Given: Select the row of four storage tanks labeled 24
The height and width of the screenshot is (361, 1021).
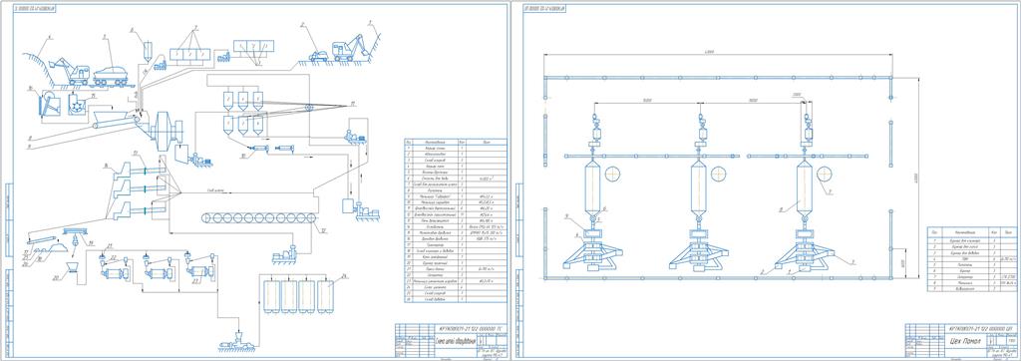Looking at the screenshot, I should pyautogui.click(x=298, y=296).
